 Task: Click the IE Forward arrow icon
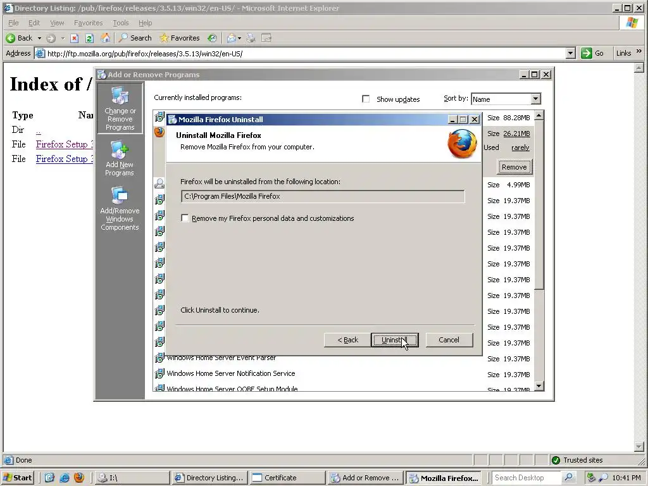[51, 38]
